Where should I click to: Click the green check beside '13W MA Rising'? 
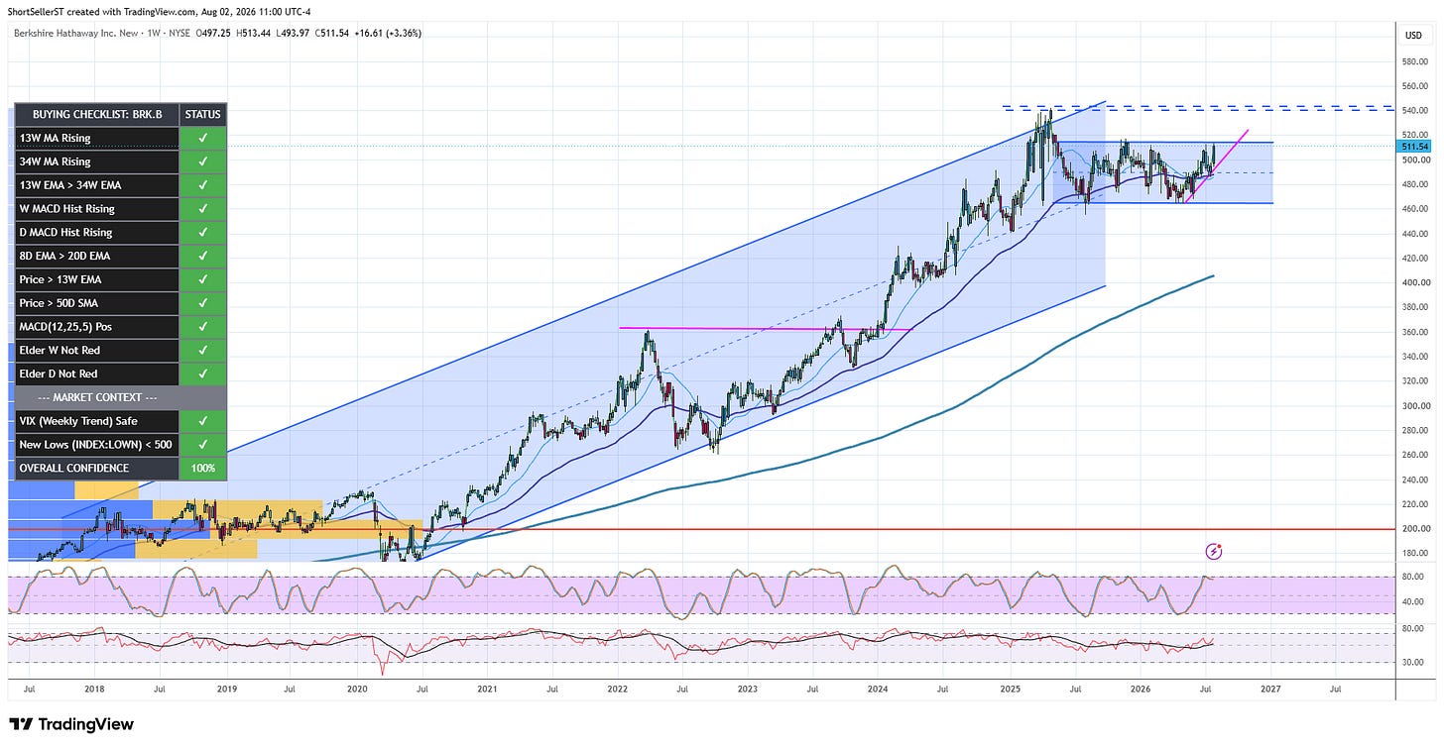coord(203,138)
